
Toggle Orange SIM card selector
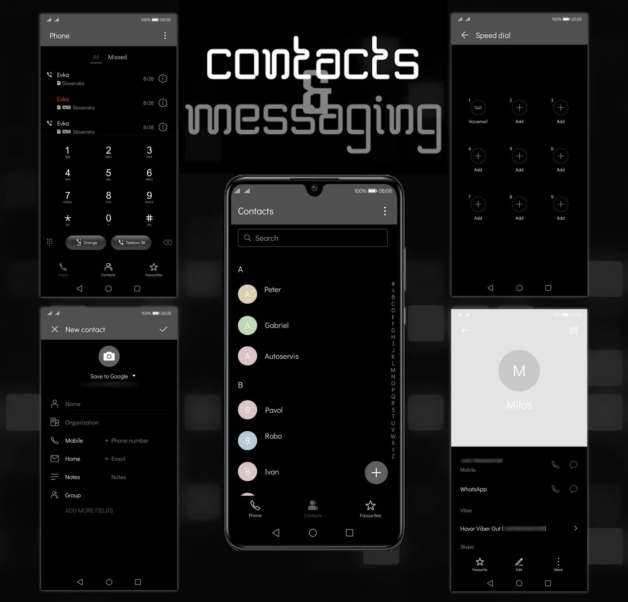coord(85,242)
